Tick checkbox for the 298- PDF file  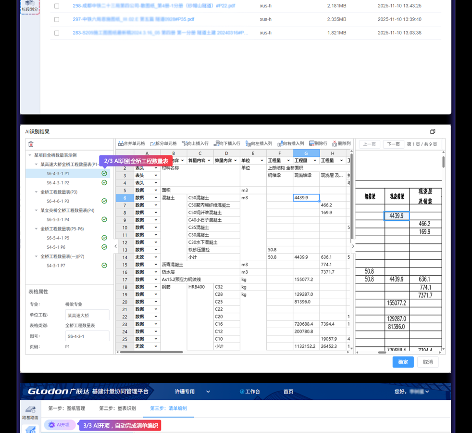[57, 6]
